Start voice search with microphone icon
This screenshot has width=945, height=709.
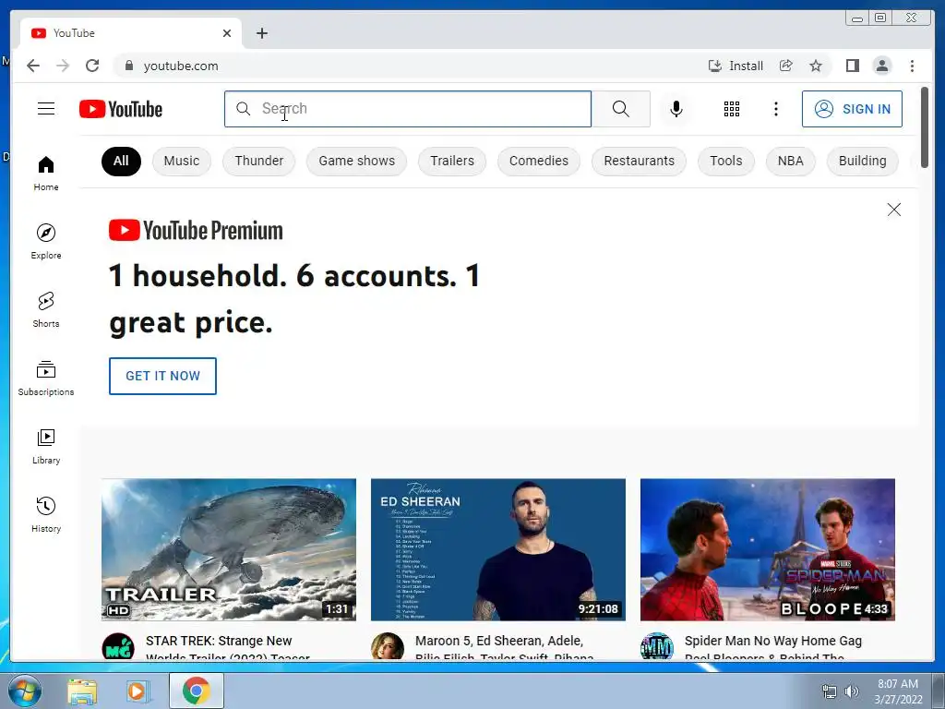click(676, 109)
